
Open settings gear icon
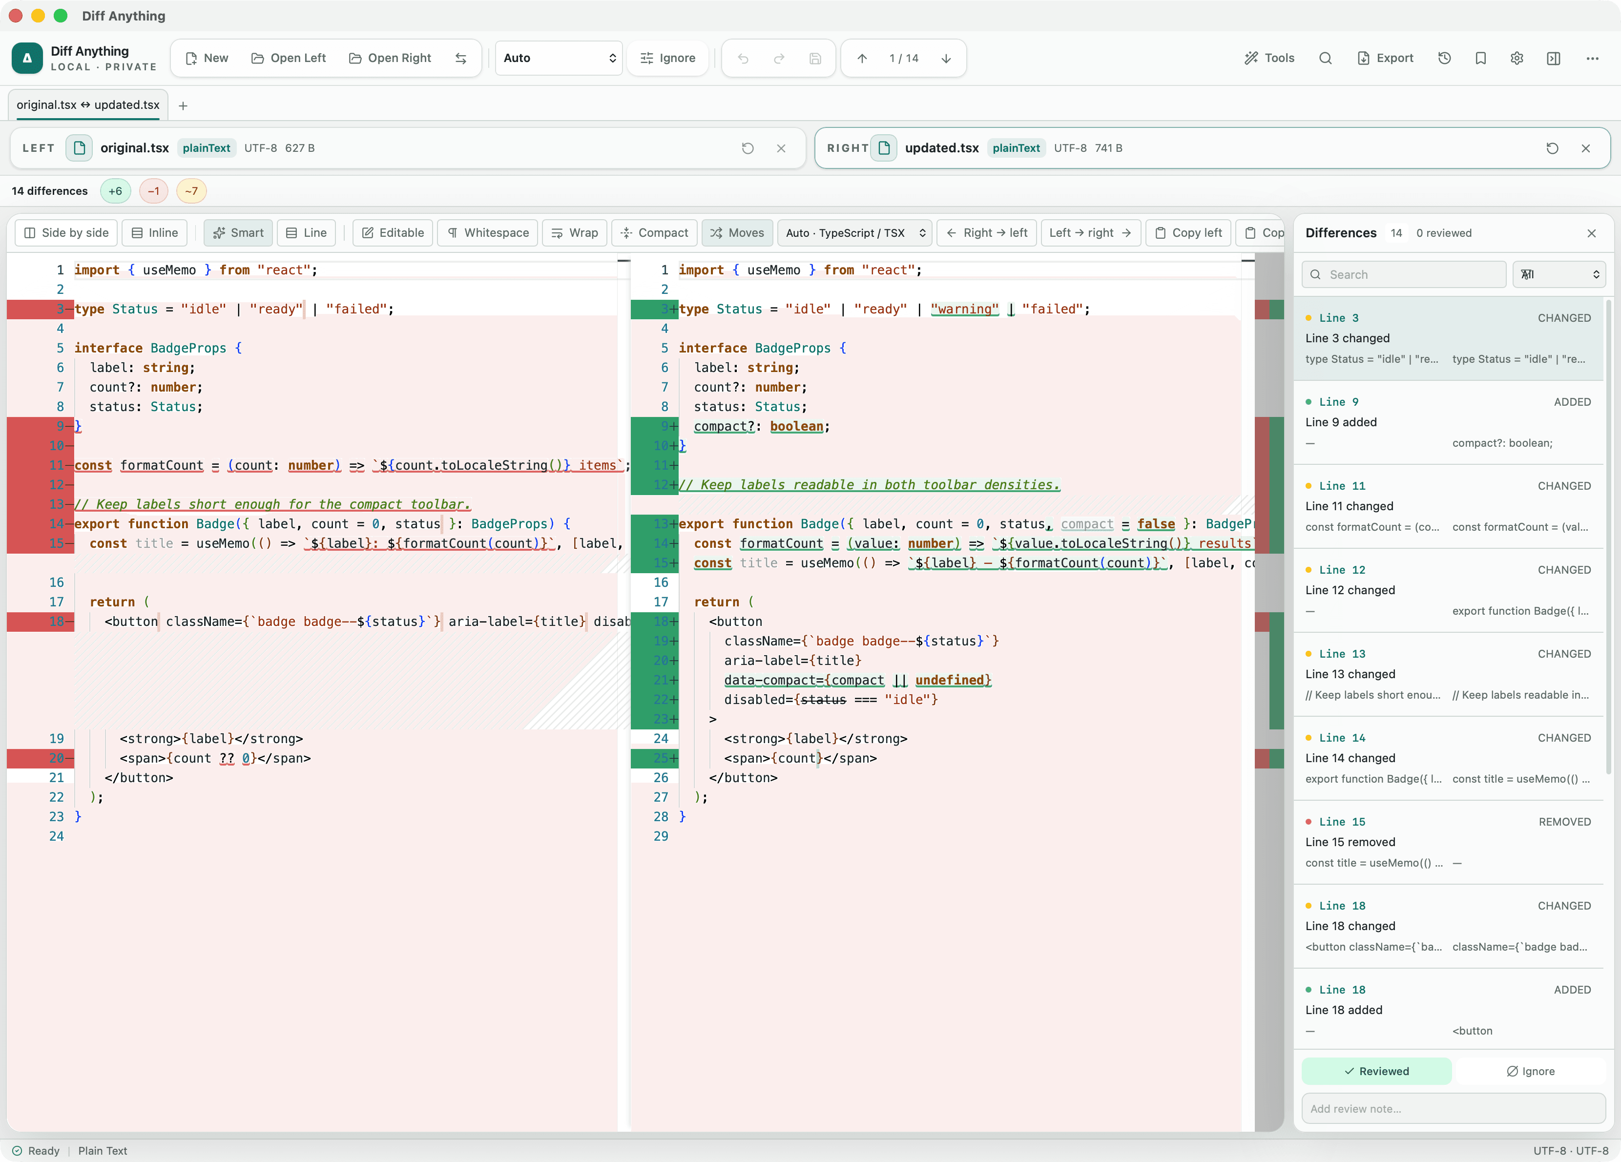(1517, 59)
